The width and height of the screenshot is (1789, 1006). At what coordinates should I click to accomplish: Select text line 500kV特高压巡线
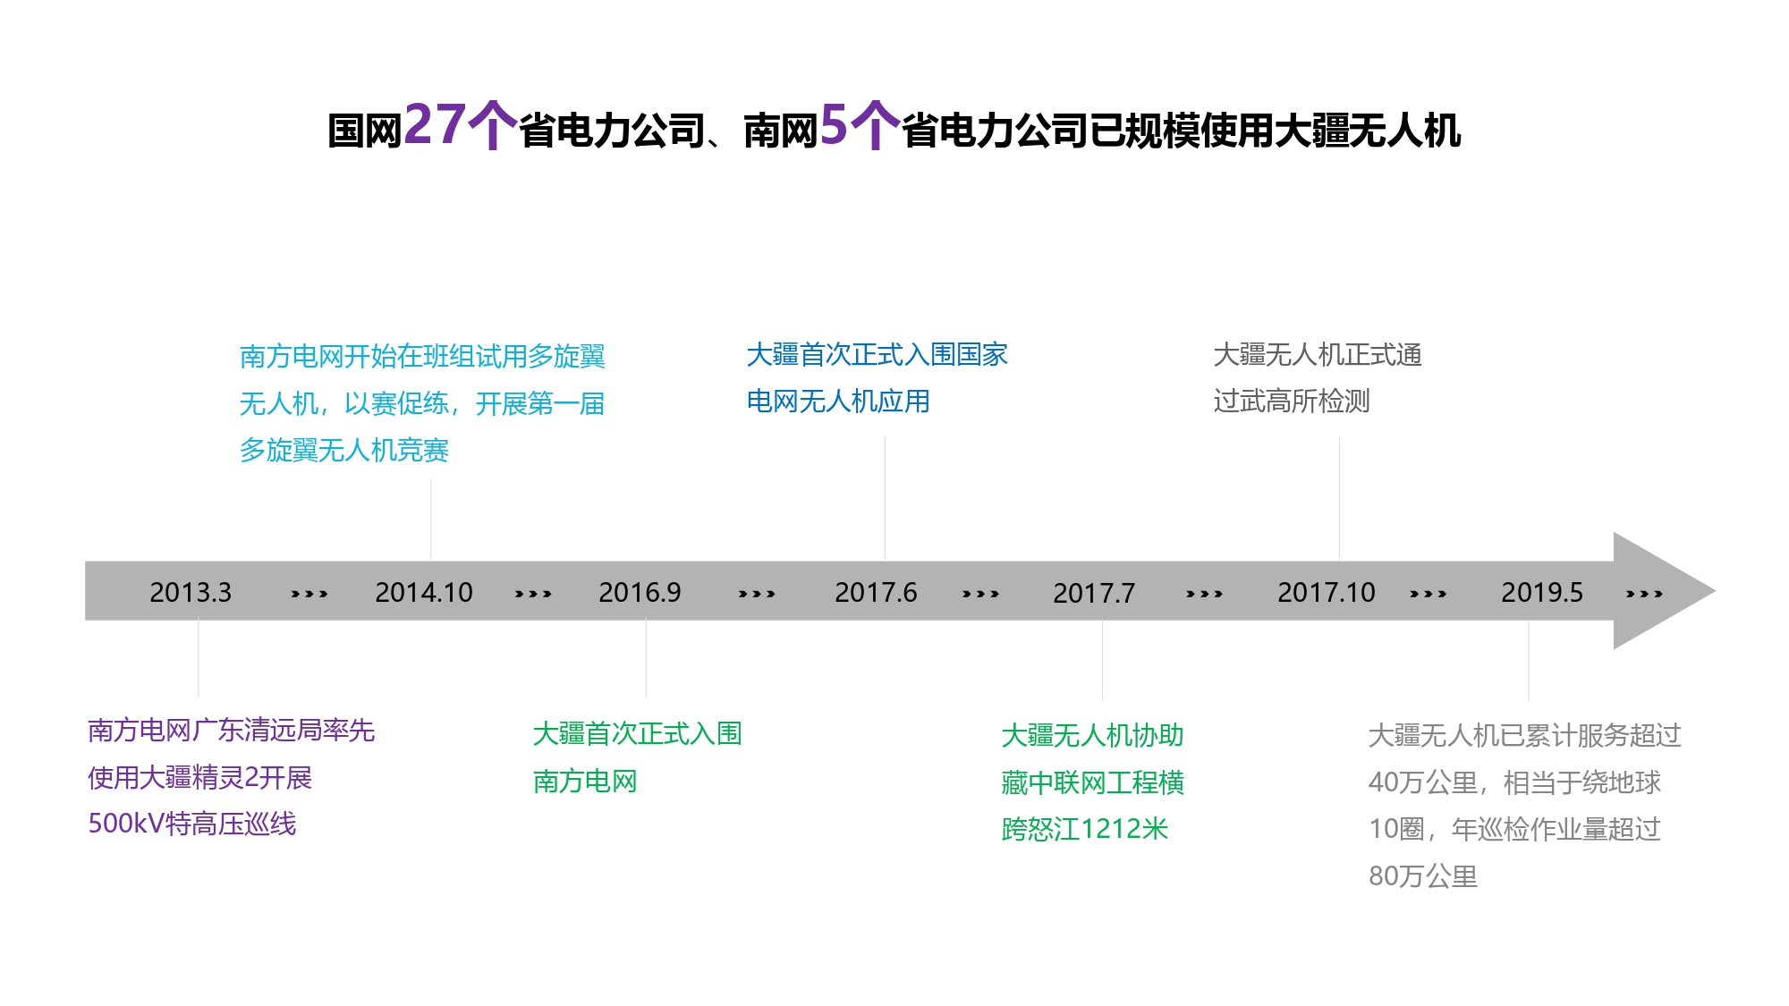[191, 824]
